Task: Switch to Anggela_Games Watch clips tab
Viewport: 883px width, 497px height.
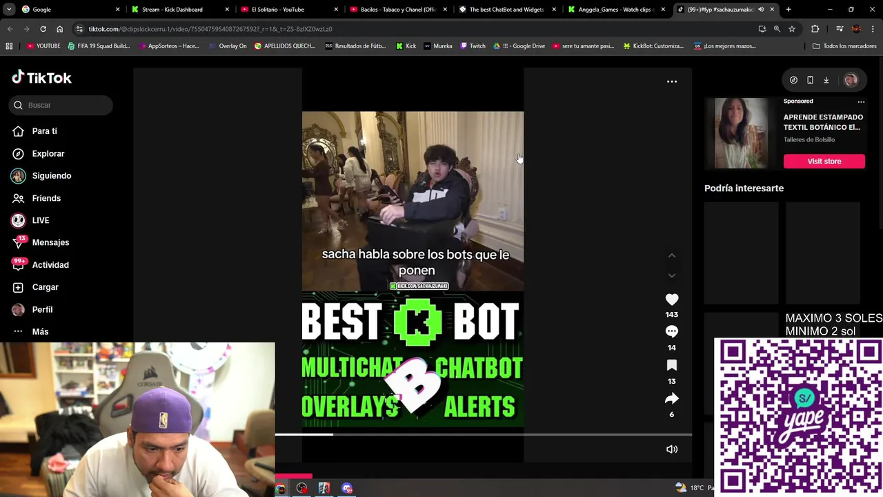Action: pos(616,10)
